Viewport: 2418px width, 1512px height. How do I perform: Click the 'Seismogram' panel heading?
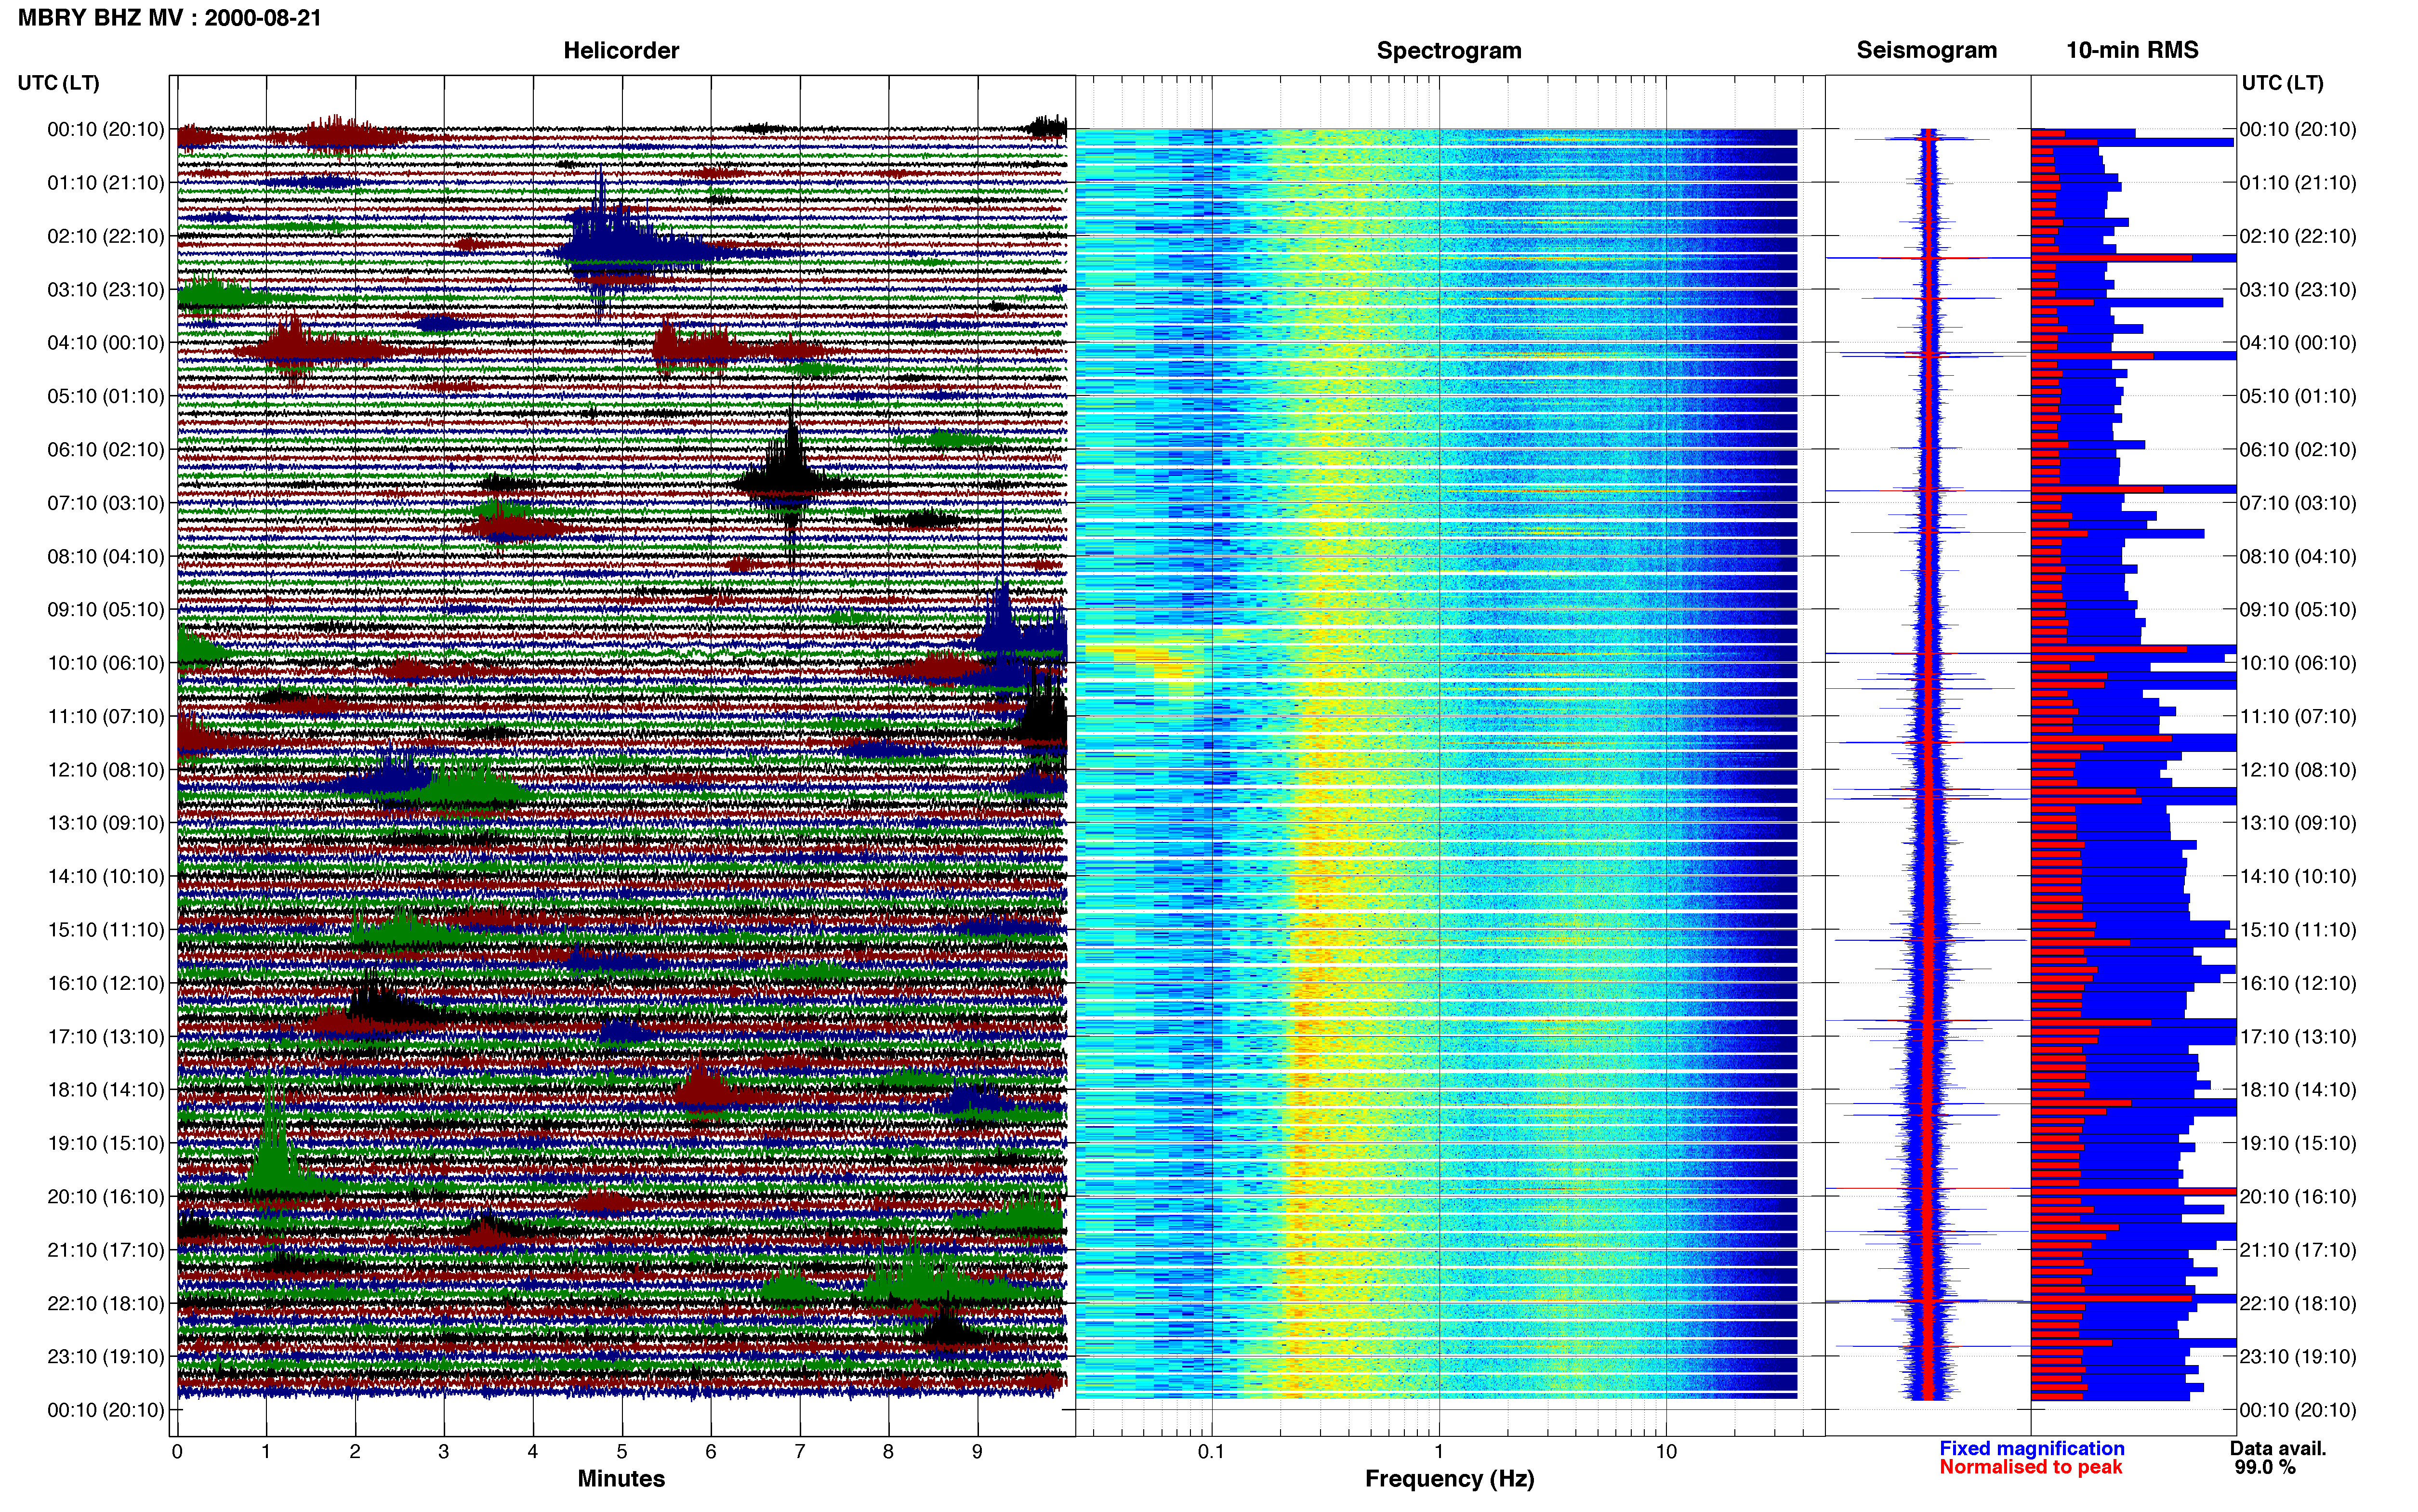[x=1926, y=50]
